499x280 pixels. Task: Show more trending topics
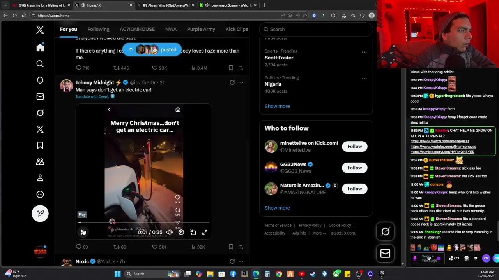[277, 106]
